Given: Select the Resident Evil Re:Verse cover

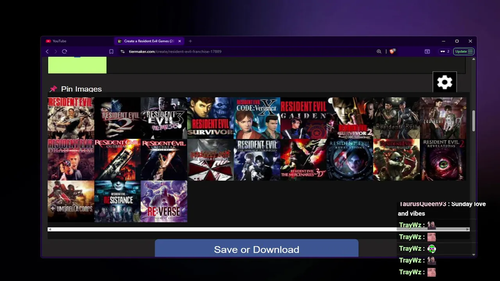Looking at the screenshot, I should coord(164,201).
